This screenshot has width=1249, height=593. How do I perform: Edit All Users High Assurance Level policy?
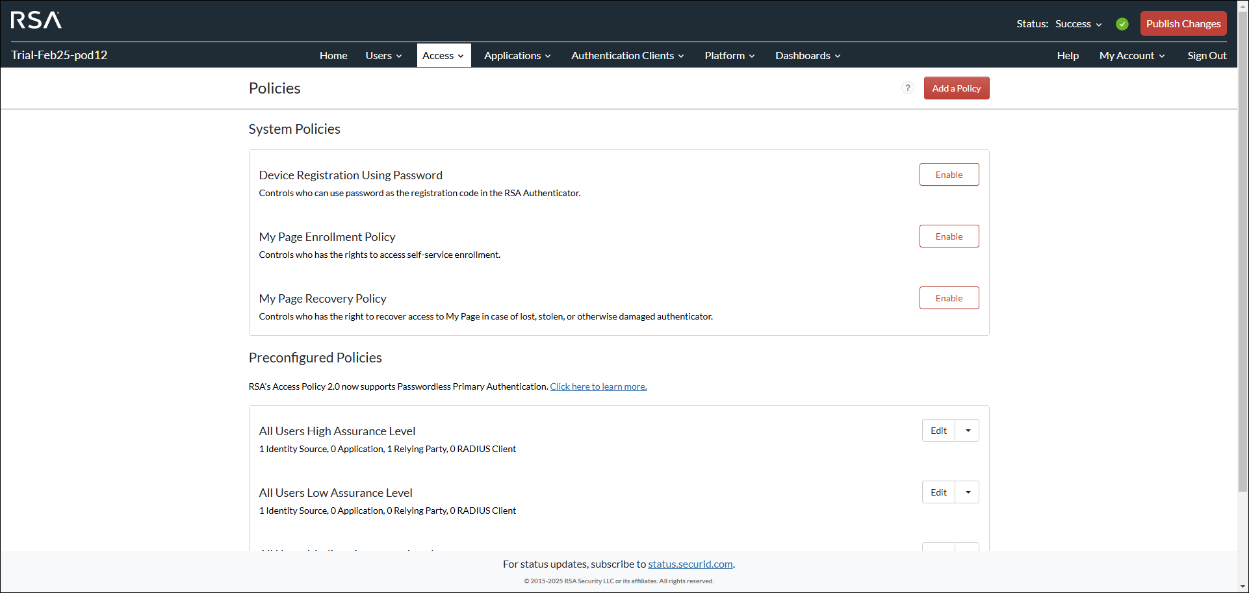[x=938, y=431]
